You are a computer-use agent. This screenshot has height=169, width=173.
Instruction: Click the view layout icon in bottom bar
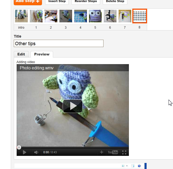123,166
